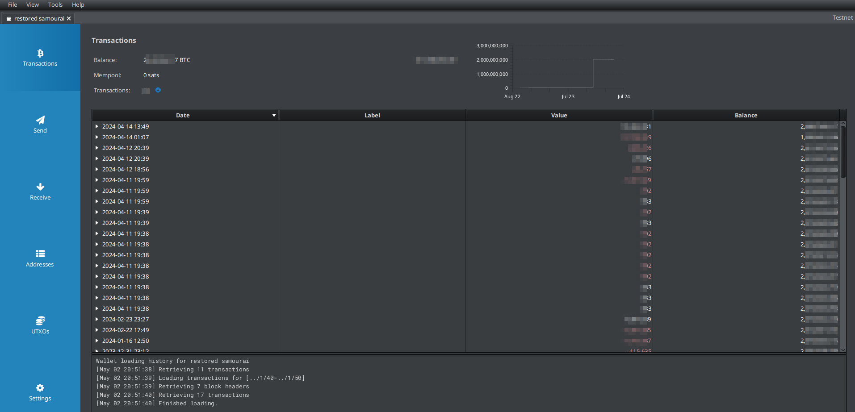Click the scrollbar up arrow of table
The width and height of the screenshot is (855, 412).
[x=843, y=124]
